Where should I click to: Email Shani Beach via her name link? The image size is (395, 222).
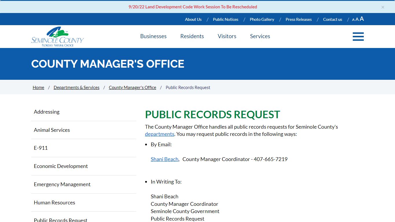[165, 159]
